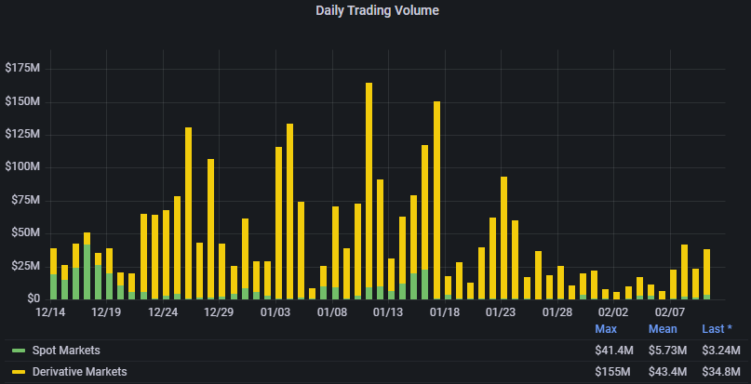Click the 02/07 x-axis date label
This screenshot has height=384, width=751.
pos(670,313)
